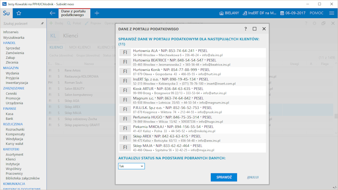Click the SPRAWDŹ button

[x=224, y=177]
